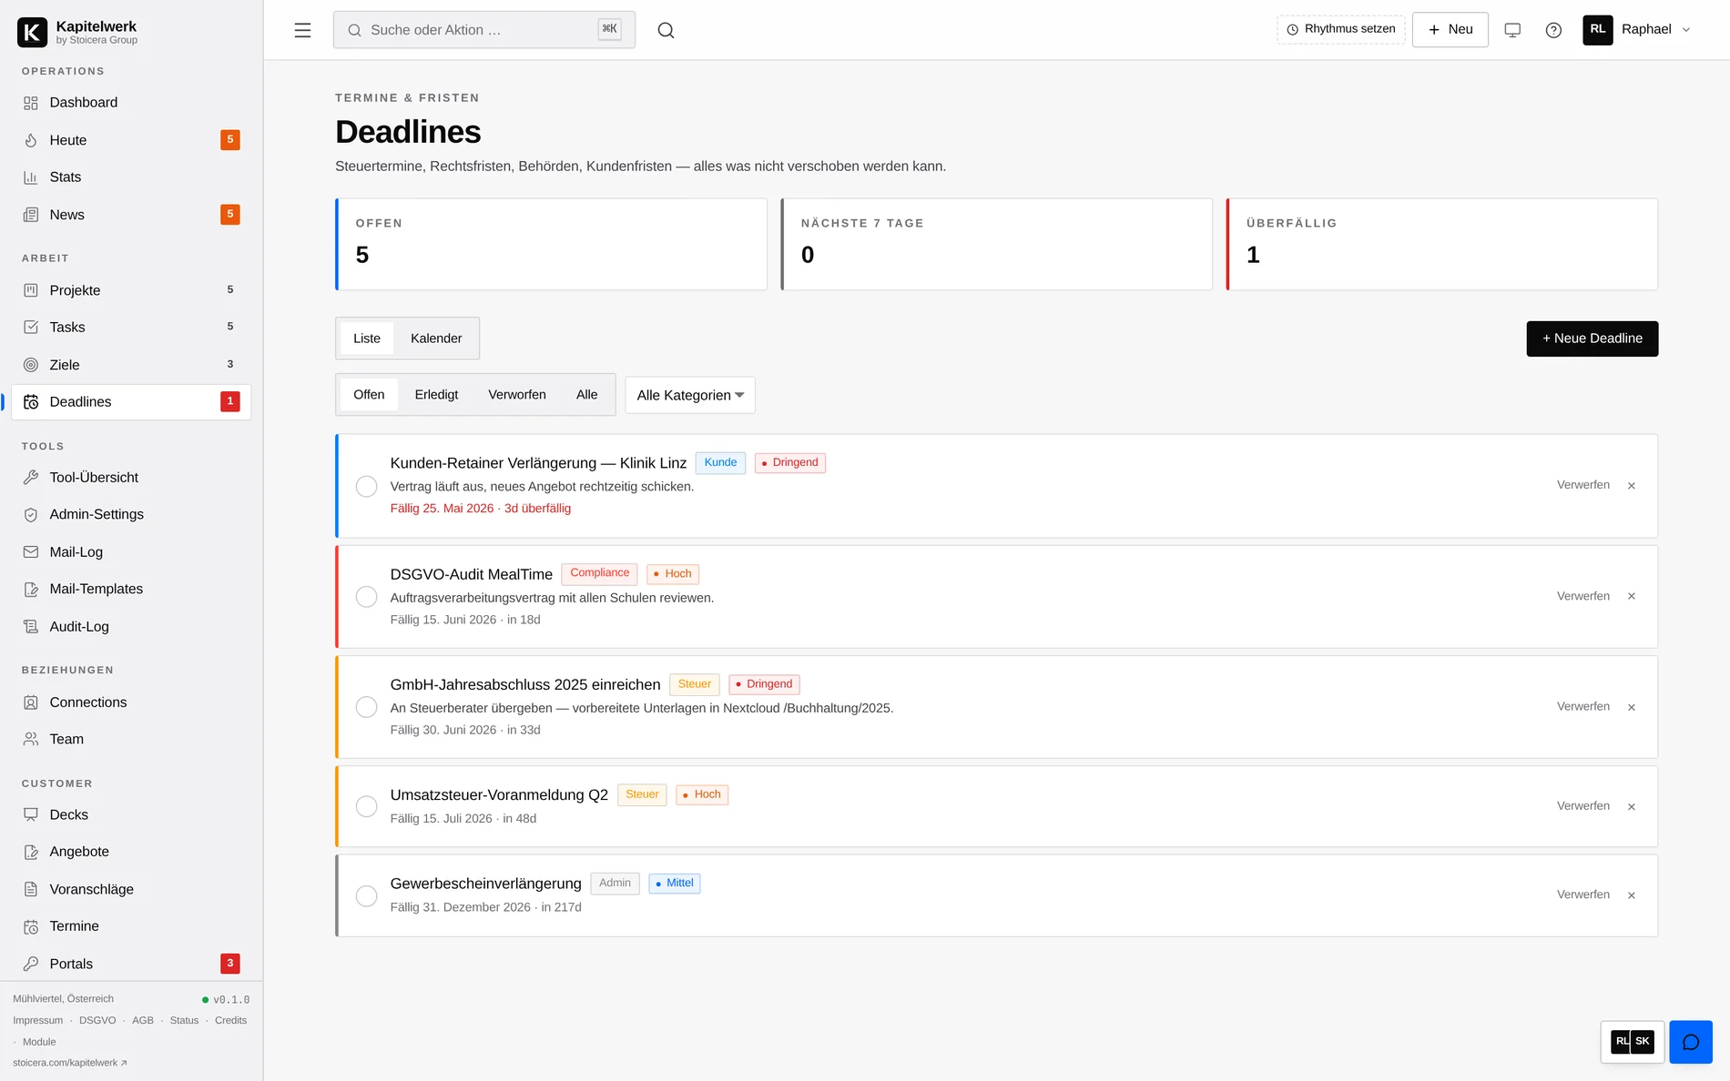The height and width of the screenshot is (1081, 1730).
Task: Open stoicera.com/kapitelwerk footer link
Action: click(70, 1063)
